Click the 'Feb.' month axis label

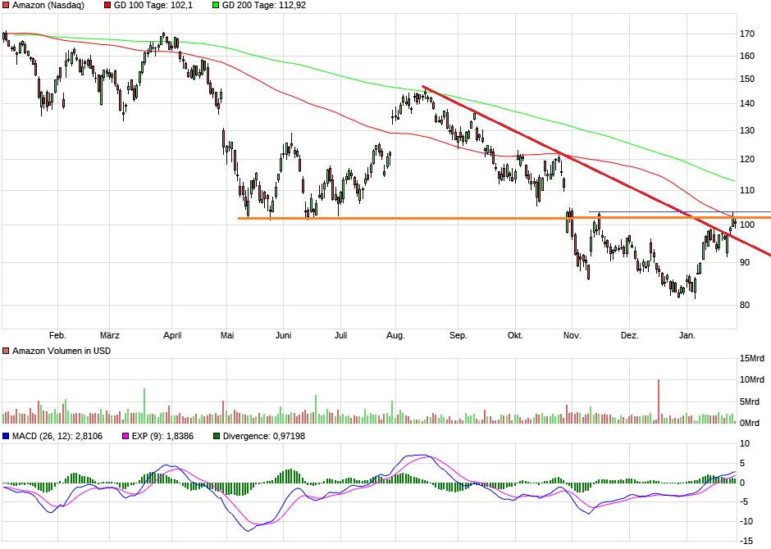(x=57, y=335)
